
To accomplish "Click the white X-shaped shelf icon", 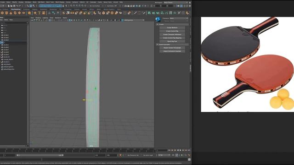I will pos(179,13).
